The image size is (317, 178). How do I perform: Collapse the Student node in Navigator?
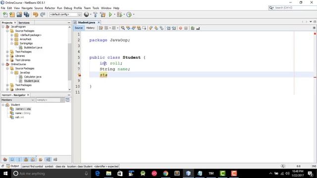click(x=3, y=105)
